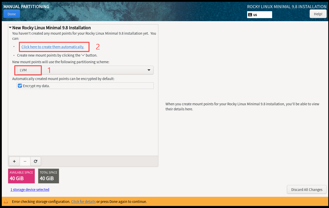The width and height of the screenshot is (329, 208).
Task: Click the keyboard layout icon
Action: 250,15
